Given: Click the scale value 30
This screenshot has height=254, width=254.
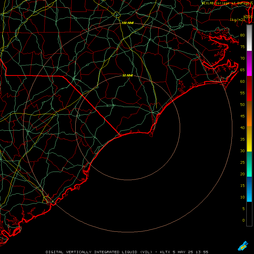Looking at the screenshot, I should 242,151.
